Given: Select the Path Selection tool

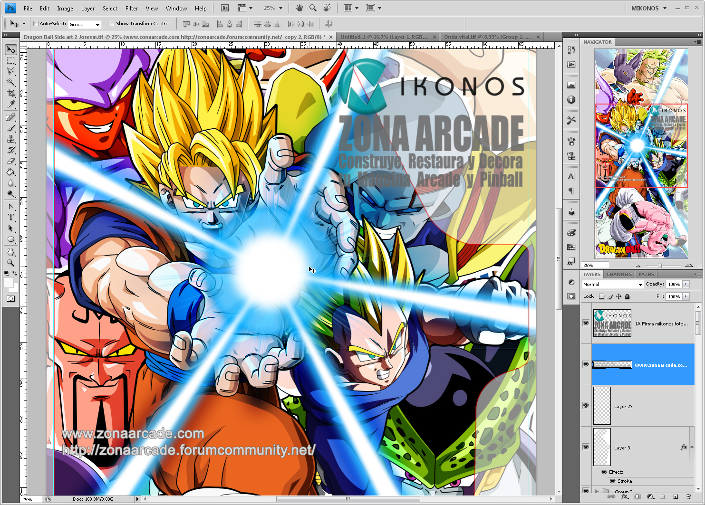Looking at the screenshot, I should (x=11, y=229).
